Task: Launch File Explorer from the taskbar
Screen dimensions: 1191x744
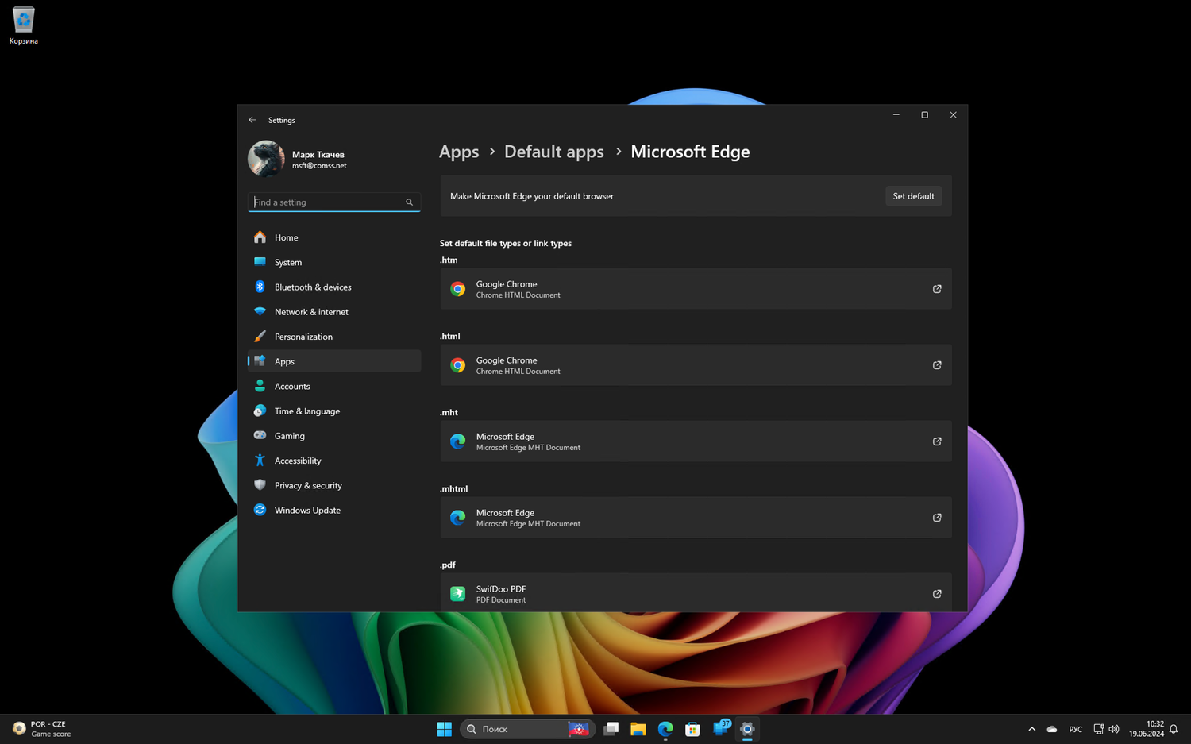Action: pyautogui.click(x=638, y=729)
